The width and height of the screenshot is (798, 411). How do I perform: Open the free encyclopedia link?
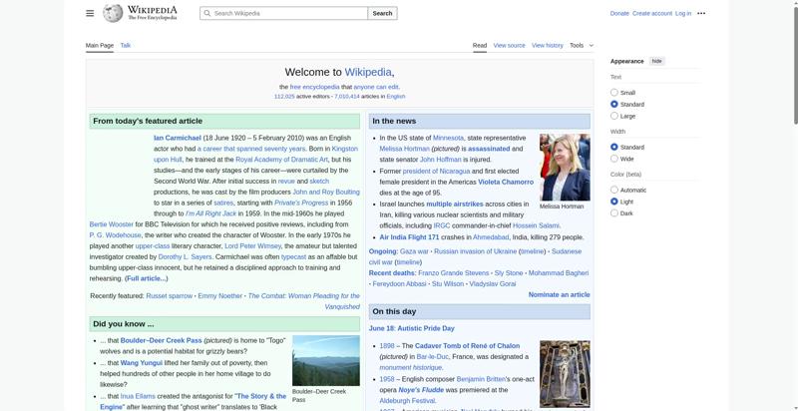[x=314, y=87]
